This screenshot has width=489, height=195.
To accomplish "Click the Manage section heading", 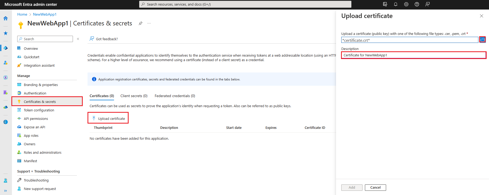I will pyautogui.click(x=24, y=76).
